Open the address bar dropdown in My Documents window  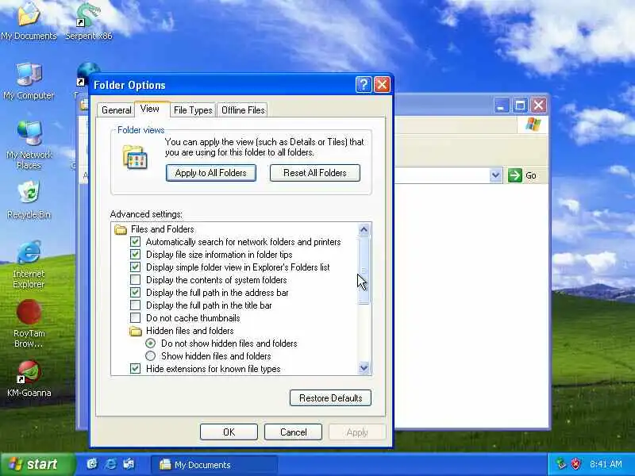point(495,175)
